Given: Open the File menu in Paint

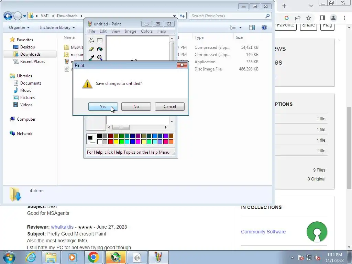Looking at the screenshot, I should tap(92, 31).
